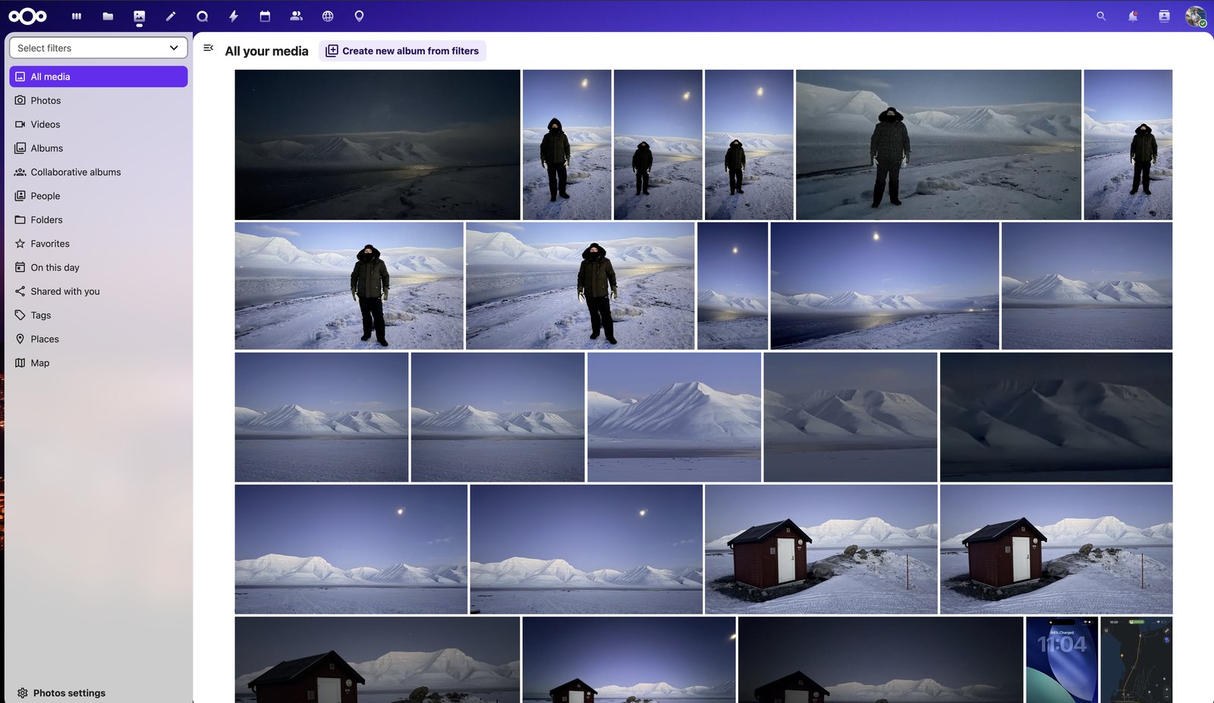Go to Videos section
This screenshot has width=1214, height=703.
tap(99, 124)
